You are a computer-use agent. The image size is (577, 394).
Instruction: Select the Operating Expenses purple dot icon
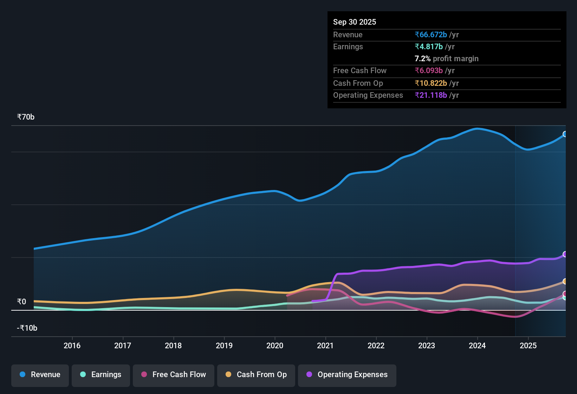click(x=309, y=374)
